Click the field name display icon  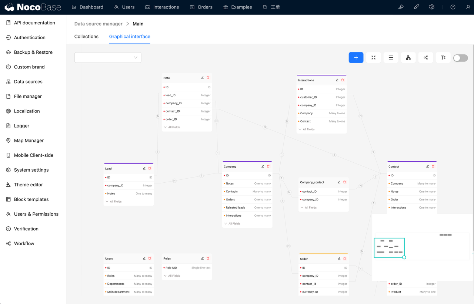click(443, 57)
